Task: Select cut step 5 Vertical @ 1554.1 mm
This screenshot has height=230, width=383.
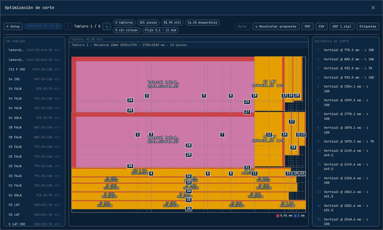Action: point(345,89)
